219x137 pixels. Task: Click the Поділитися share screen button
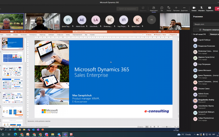pos(209,9)
